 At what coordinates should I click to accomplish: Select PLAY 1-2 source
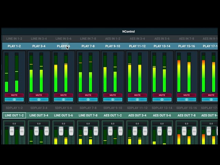14,46
